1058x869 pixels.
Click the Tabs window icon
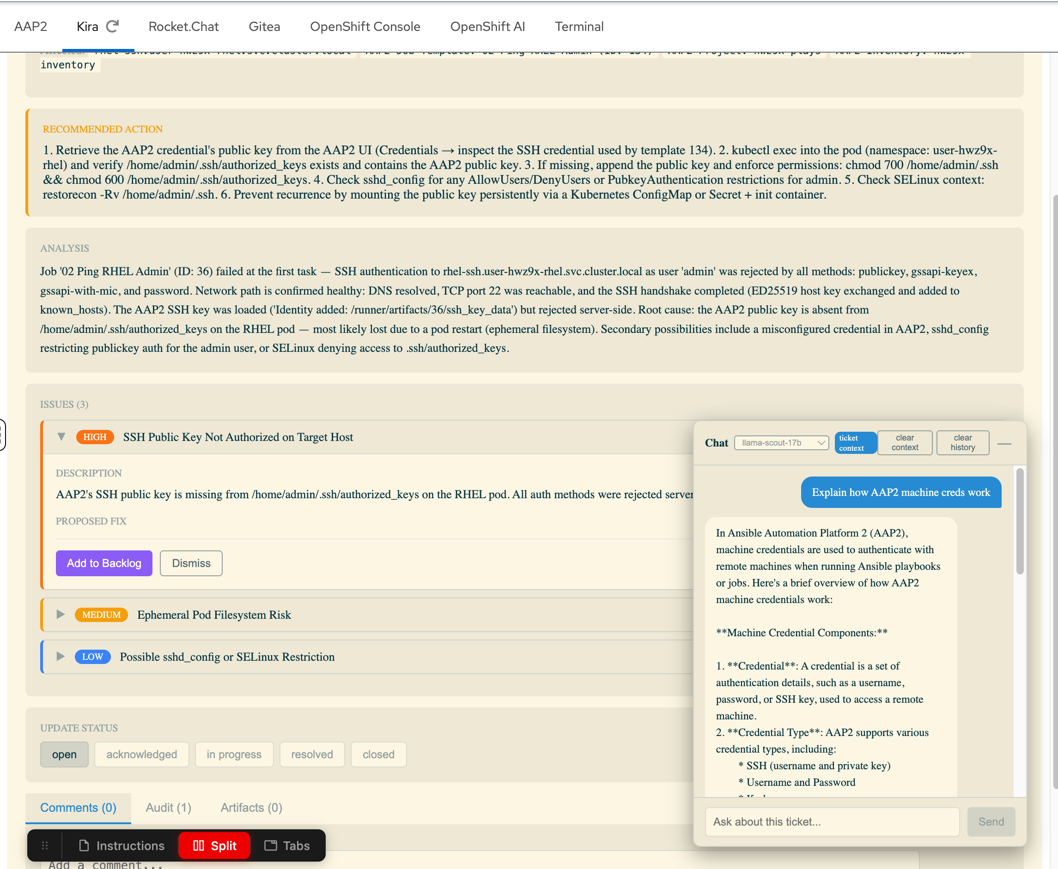click(271, 845)
